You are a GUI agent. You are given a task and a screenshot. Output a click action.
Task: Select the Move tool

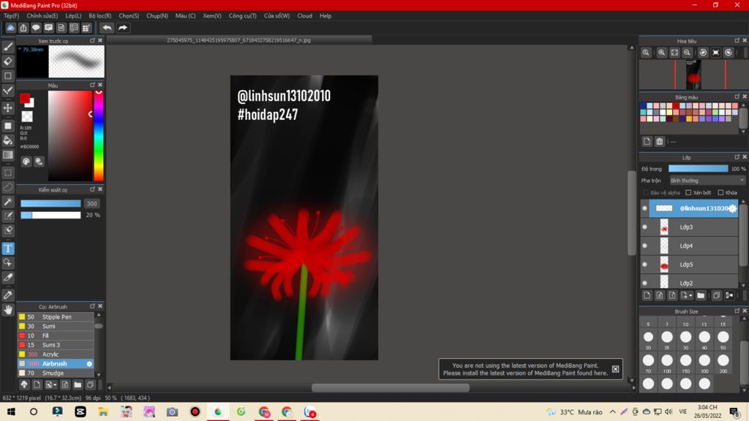8,108
